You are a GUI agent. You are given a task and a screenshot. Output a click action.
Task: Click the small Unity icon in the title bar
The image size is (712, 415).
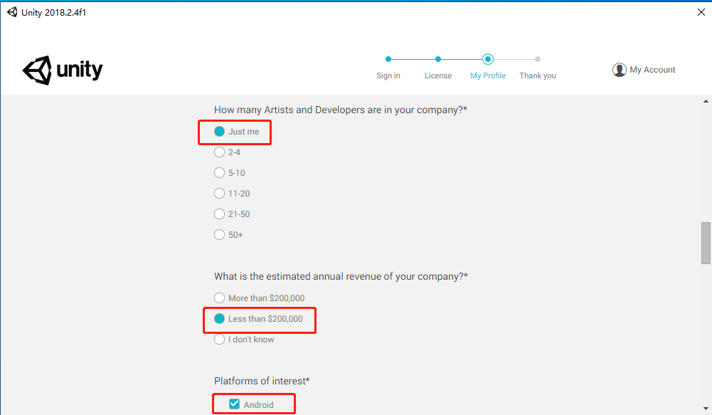coord(12,12)
